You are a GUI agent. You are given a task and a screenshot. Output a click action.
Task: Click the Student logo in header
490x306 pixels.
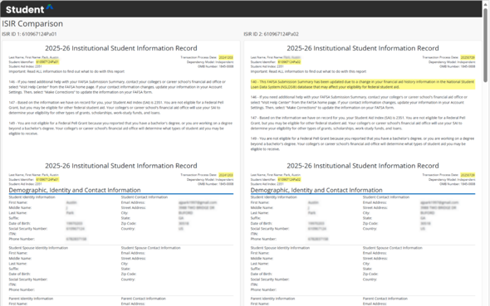25,10
